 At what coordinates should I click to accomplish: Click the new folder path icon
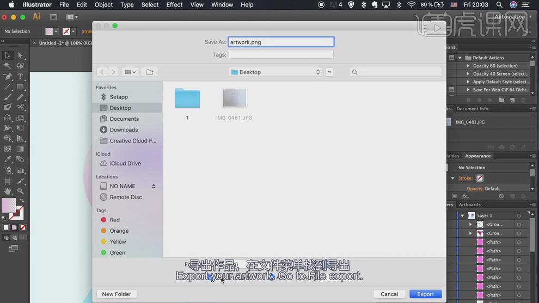[x=150, y=72]
